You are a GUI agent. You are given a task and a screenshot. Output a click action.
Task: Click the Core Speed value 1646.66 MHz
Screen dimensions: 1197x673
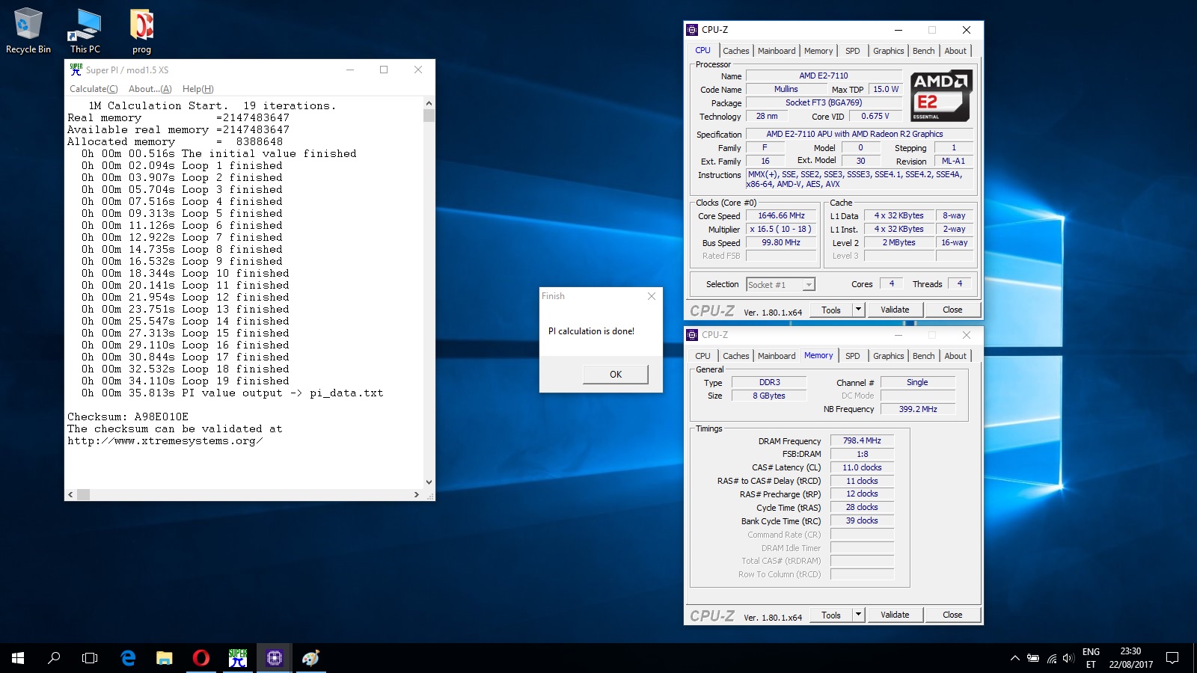(781, 215)
